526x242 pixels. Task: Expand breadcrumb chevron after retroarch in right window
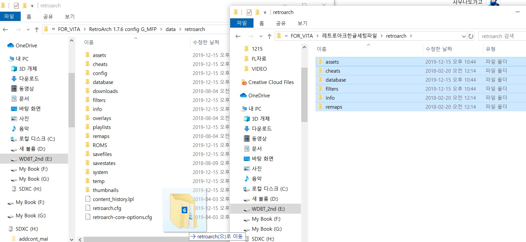[411, 36]
